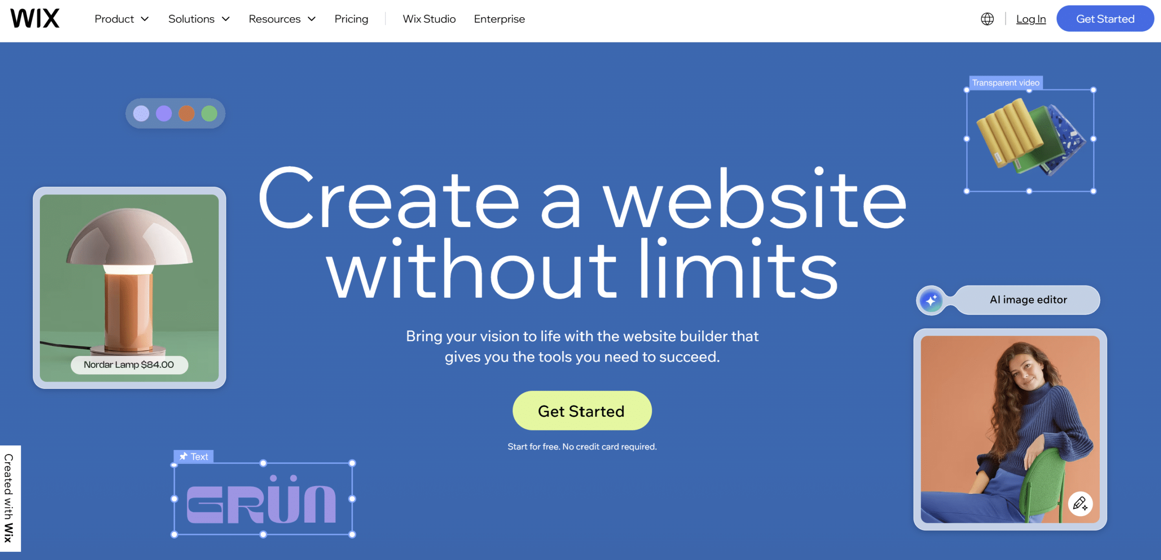Open the Enterprise page

coord(499,19)
